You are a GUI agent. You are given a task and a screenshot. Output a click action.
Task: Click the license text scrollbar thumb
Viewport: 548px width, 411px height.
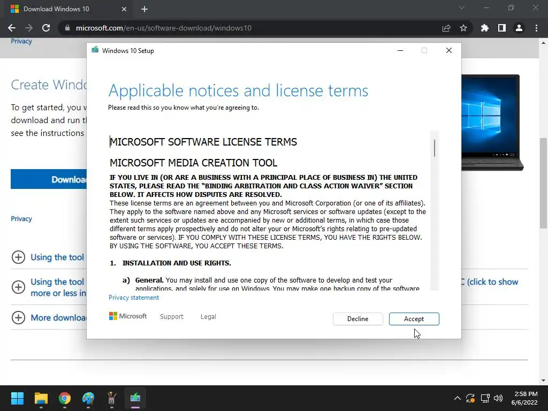(435, 148)
